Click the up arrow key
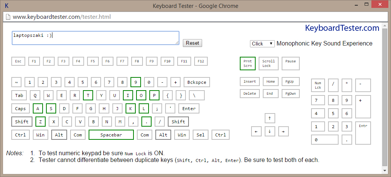The height and width of the screenshot is (177, 391). click(x=270, y=118)
